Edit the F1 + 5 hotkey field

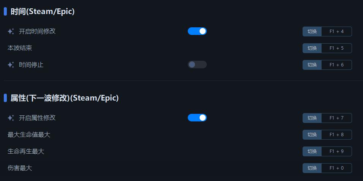click(x=337, y=48)
